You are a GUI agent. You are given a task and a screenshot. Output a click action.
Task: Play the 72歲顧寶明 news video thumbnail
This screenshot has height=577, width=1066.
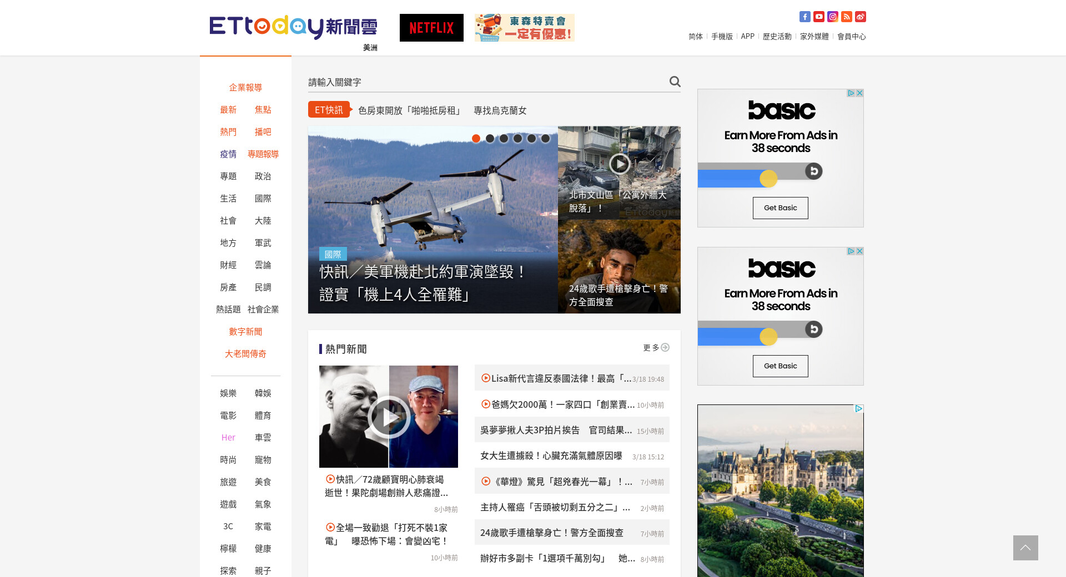point(388,417)
